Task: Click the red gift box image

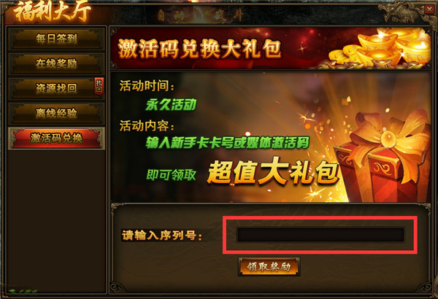Action: coord(383,158)
